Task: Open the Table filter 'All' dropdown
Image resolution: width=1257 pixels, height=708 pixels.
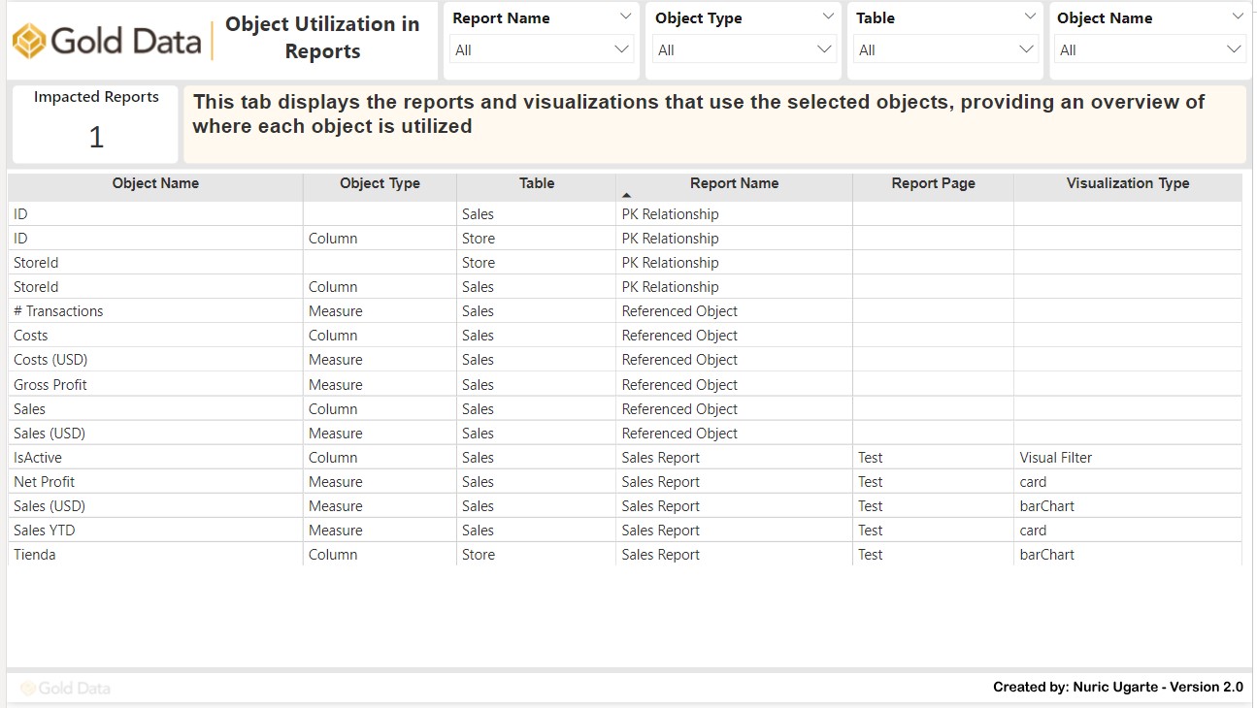Action: coord(945,49)
